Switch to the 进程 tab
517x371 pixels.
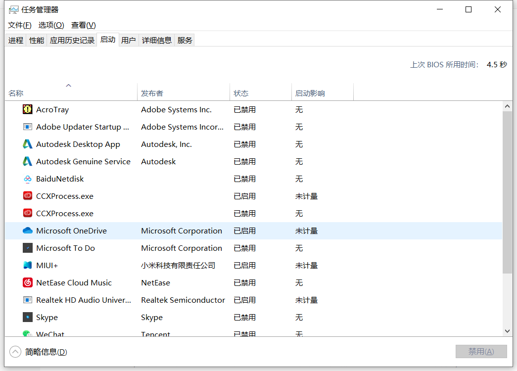pyautogui.click(x=16, y=40)
